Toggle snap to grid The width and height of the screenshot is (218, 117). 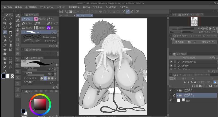(132, 12)
